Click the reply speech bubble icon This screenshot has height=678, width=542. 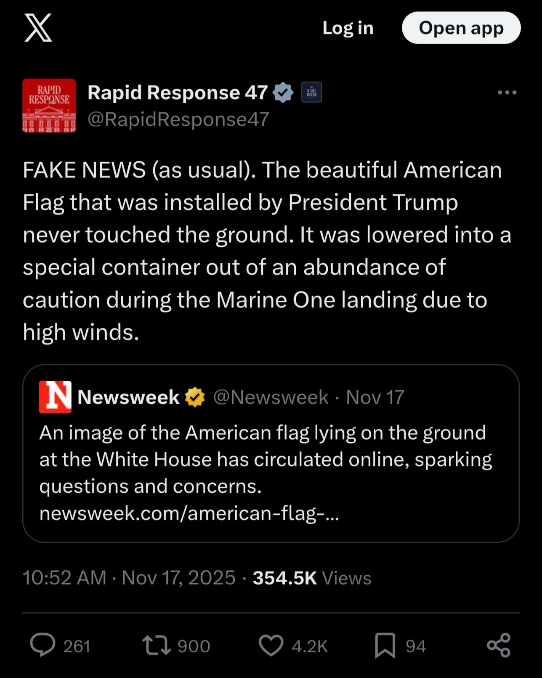[43, 645]
